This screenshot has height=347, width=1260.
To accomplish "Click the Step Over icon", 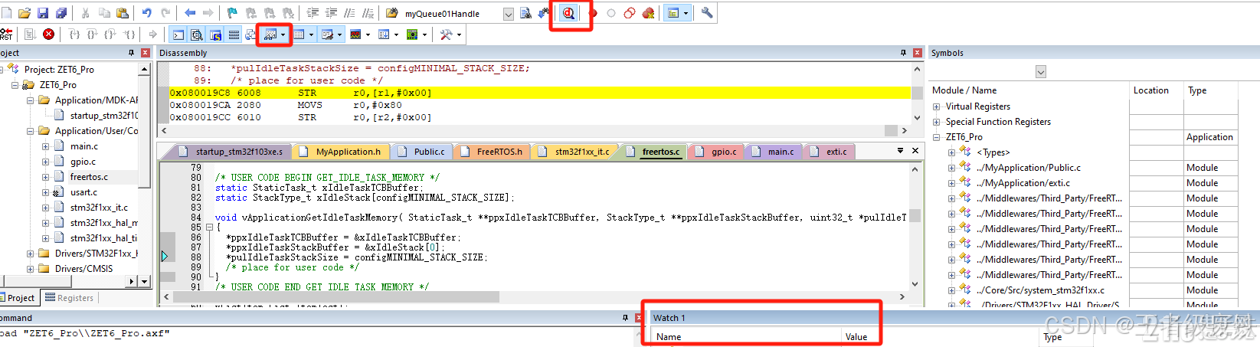I will [x=92, y=34].
